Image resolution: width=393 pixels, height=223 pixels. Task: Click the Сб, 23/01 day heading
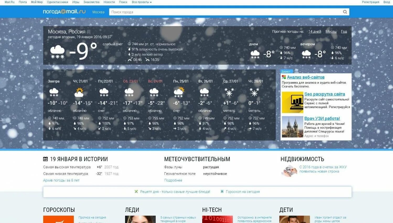(x=130, y=81)
